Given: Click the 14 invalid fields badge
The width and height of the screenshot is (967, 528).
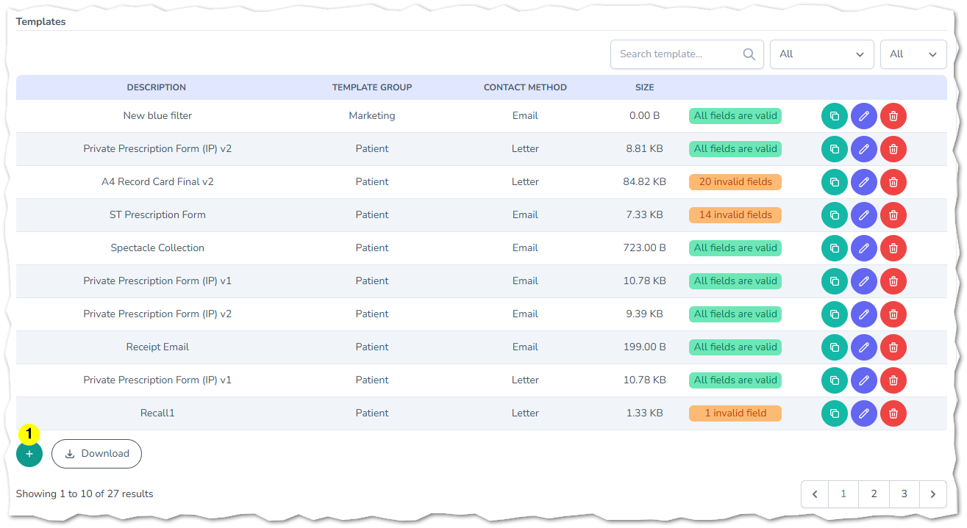Looking at the screenshot, I should (735, 215).
